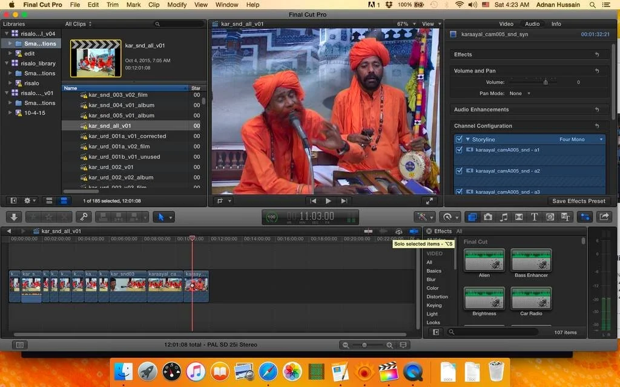Click the Save Effects Preset button

(x=578, y=201)
